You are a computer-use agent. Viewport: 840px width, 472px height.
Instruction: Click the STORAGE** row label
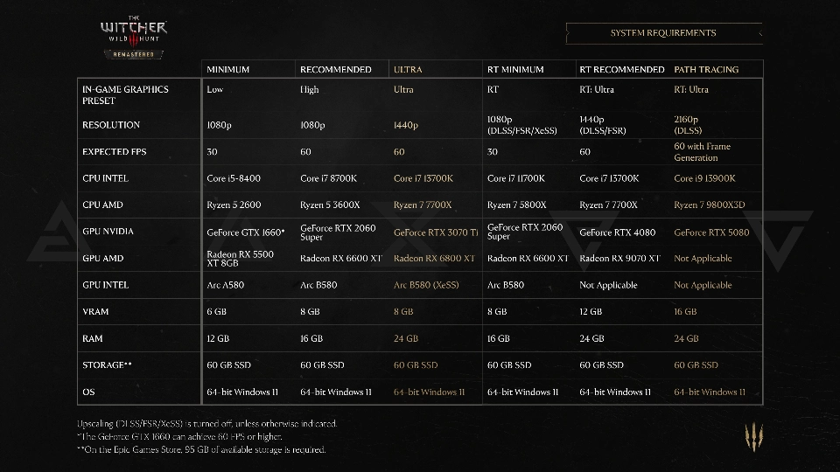[x=107, y=365]
